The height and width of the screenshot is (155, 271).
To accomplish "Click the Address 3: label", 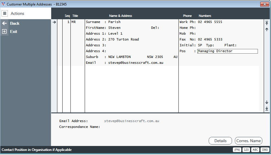I will click(96, 45).
